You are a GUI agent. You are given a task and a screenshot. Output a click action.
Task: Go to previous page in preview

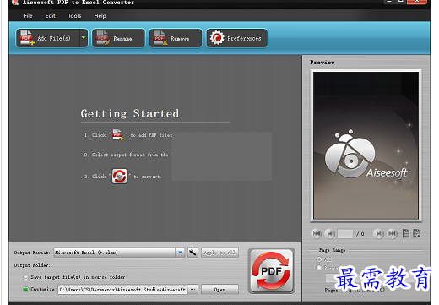tap(330, 233)
